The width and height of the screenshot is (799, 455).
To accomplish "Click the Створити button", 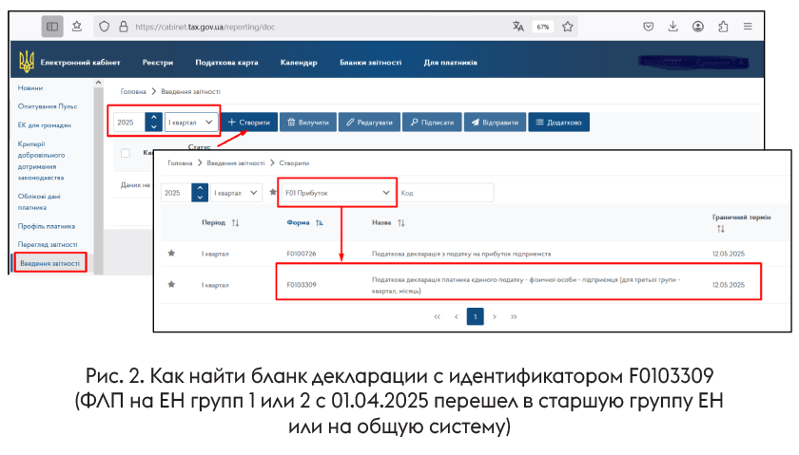I will click(x=250, y=123).
